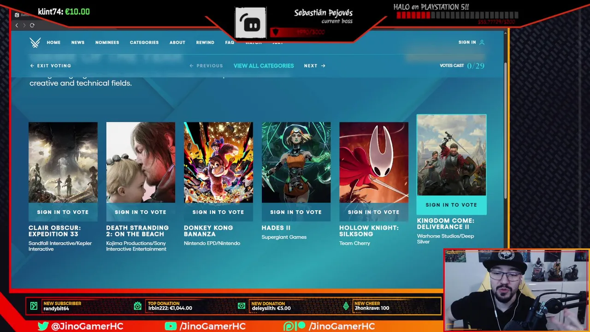Viewport: 590px width, 332px height.
Task: Click the red boss health bar
Action: pyautogui.click(x=312, y=32)
